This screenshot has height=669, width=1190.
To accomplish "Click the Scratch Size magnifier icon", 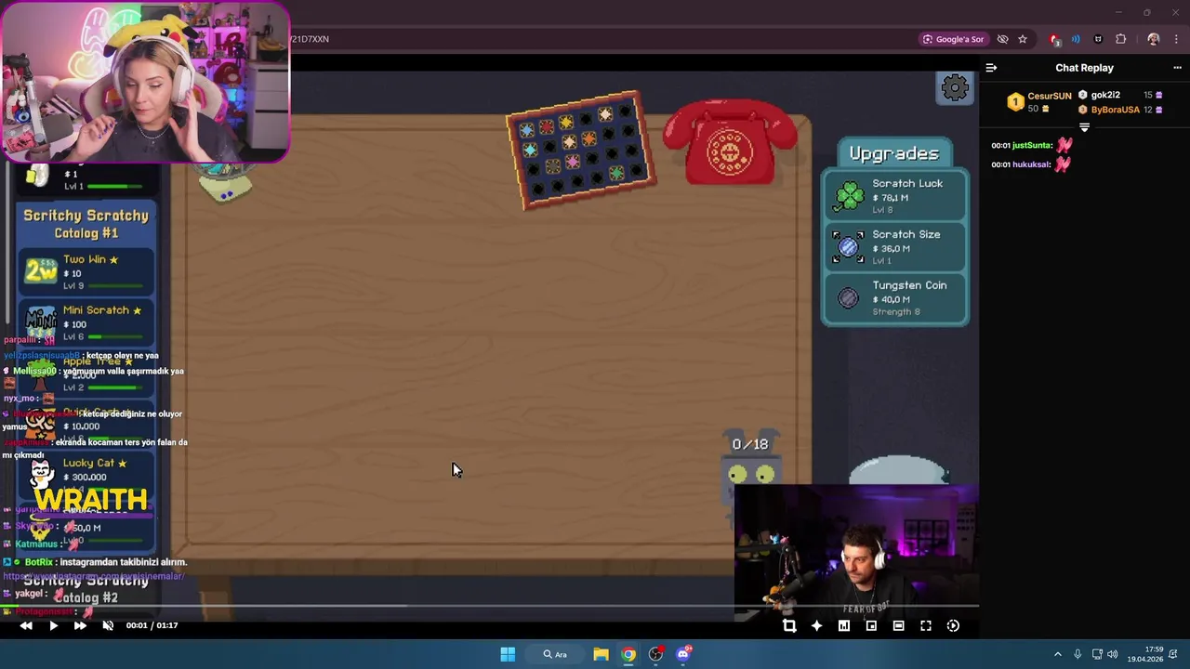I will pyautogui.click(x=848, y=246).
